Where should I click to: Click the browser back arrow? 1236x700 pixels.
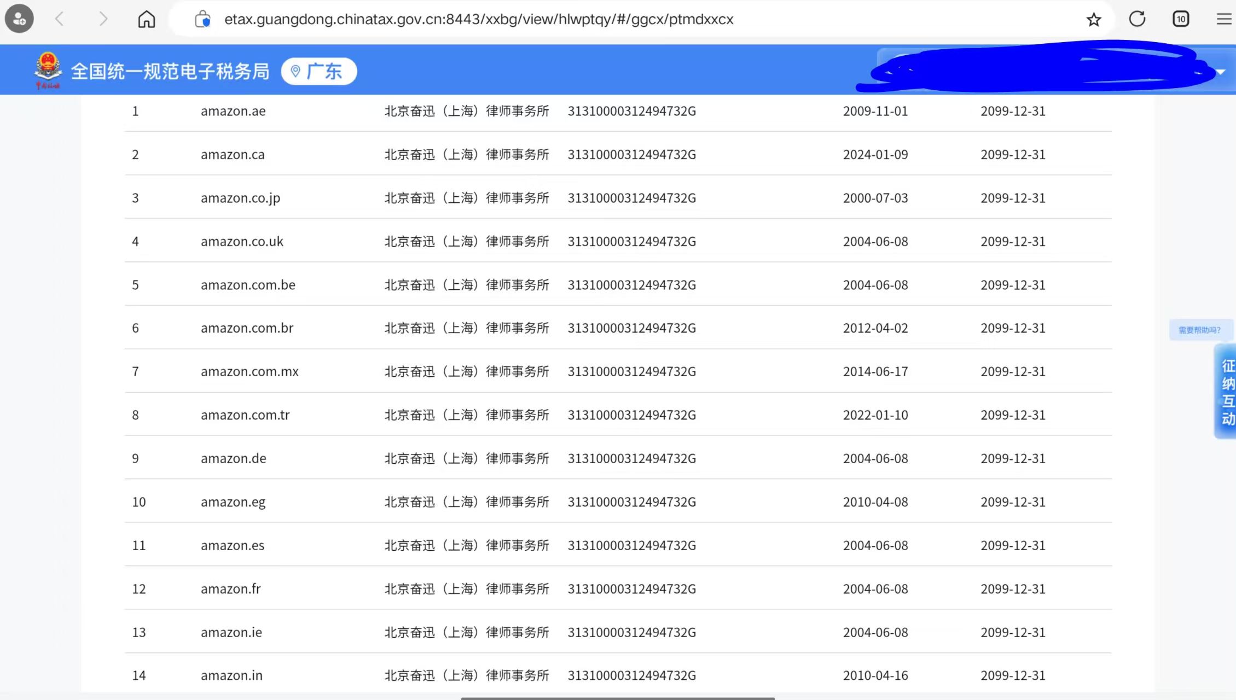(x=60, y=18)
